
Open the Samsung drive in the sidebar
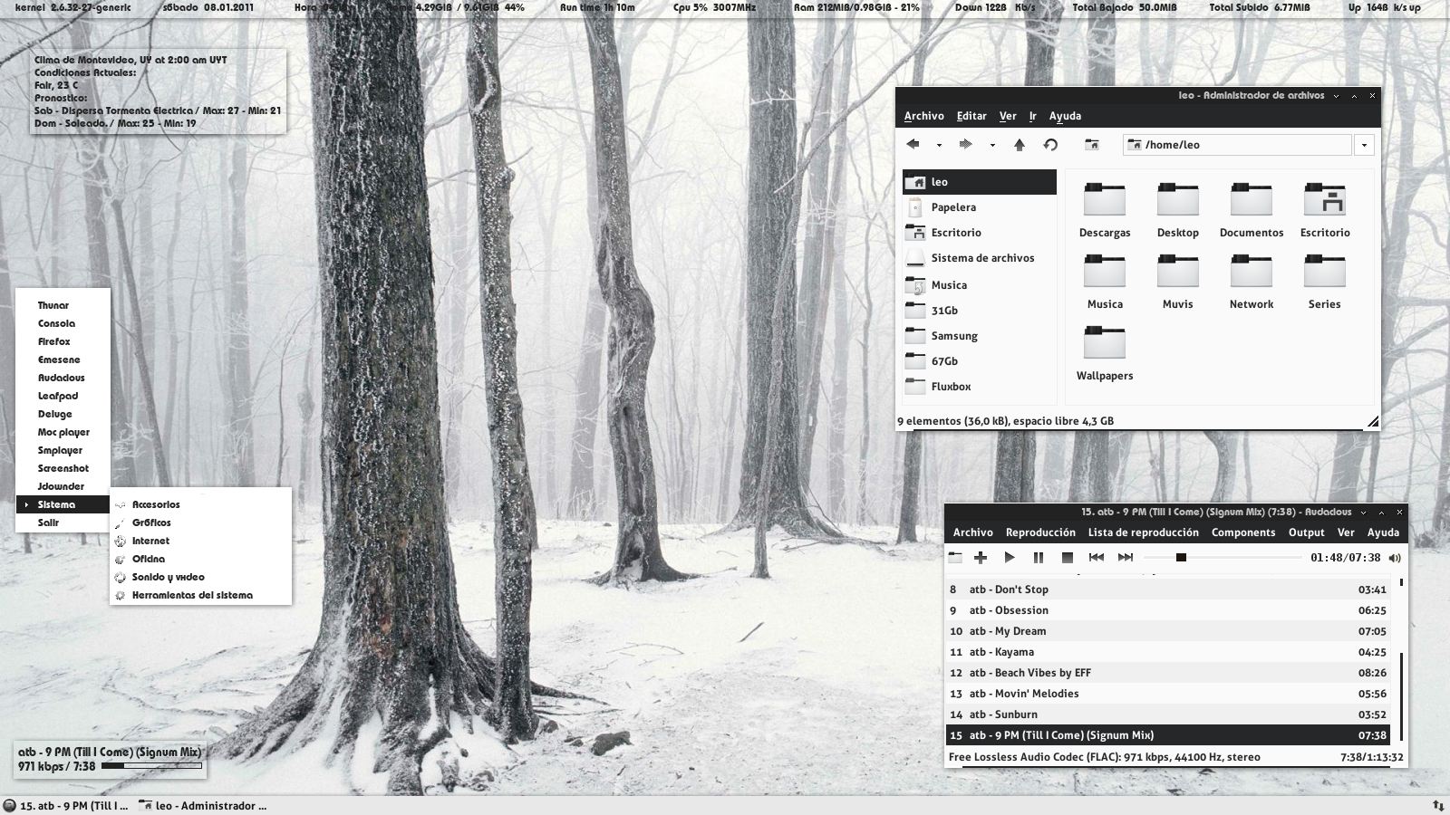point(980,336)
